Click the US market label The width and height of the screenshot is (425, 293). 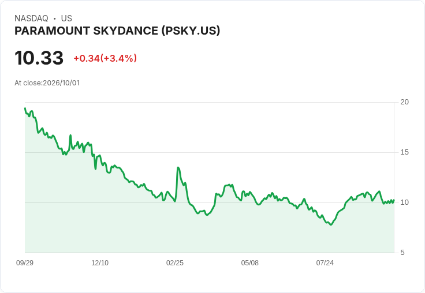pyautogui.click(x=66, y=18)
